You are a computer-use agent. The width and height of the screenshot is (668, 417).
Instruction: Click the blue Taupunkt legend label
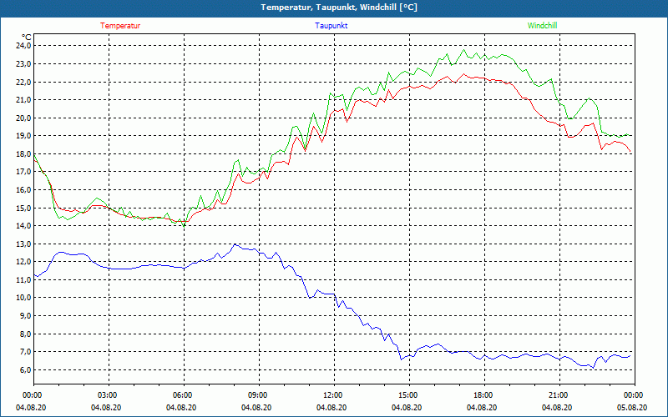pos(331,26)
